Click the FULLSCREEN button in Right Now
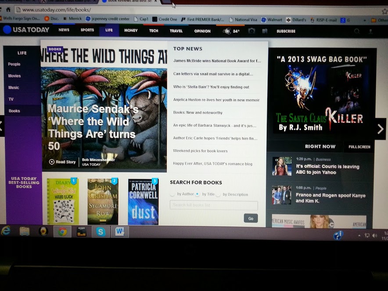The image size is (388, 291). [x=359, y=147]
